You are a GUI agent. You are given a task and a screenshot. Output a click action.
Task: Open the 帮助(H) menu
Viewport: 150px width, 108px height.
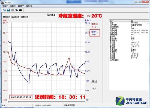(29, 6)
